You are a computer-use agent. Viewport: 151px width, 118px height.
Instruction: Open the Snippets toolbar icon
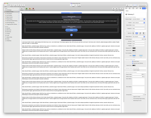(23, 5)
